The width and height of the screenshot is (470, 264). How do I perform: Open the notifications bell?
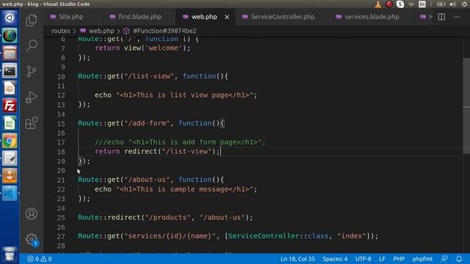(459, 259)
